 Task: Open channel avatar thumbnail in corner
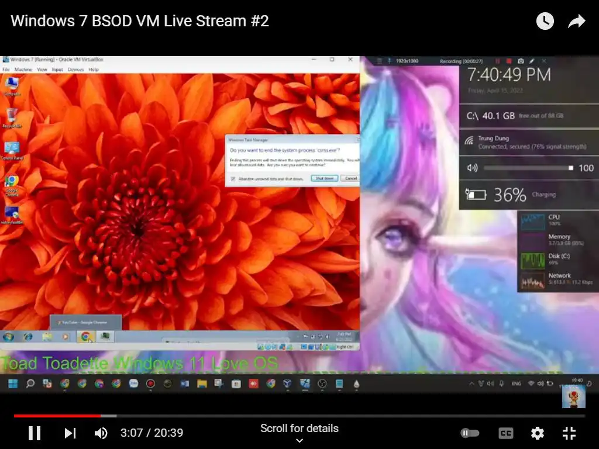573,396
